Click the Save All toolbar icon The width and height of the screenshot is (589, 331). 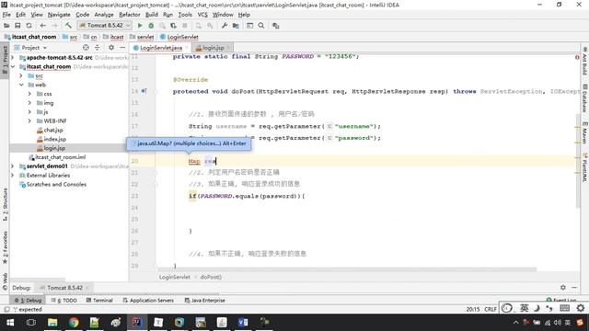(x=17, y=26)
